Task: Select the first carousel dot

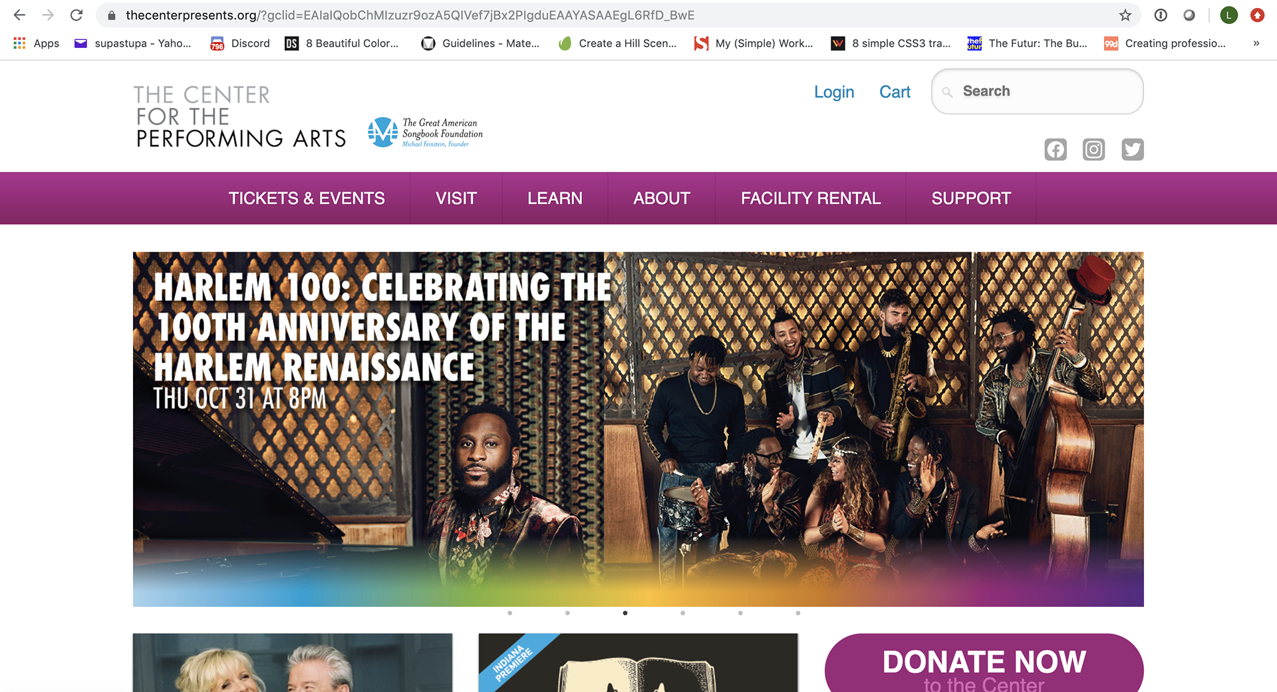Action: pyautogui.click(x=510, y=613)
